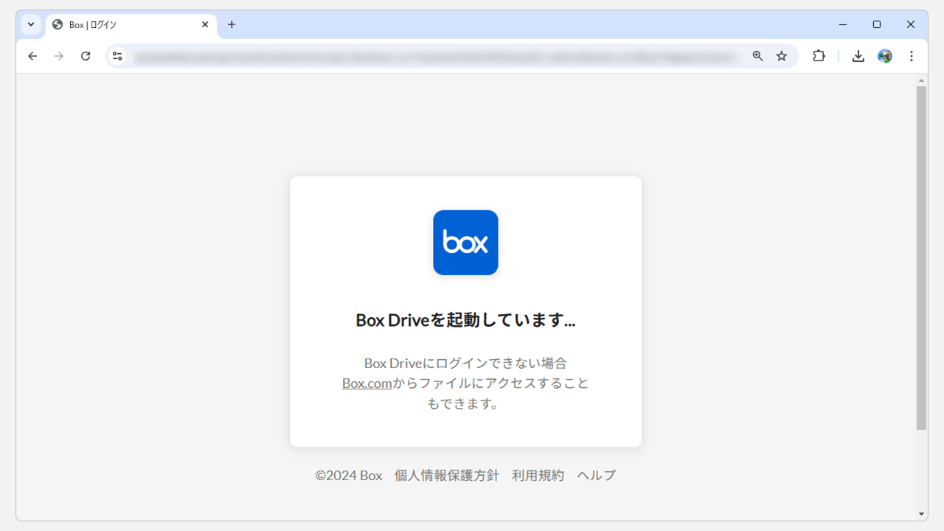The height and width of the screenshot is (531, 944).
Task: Reload the current page
Action: click(x=86, y=56)
